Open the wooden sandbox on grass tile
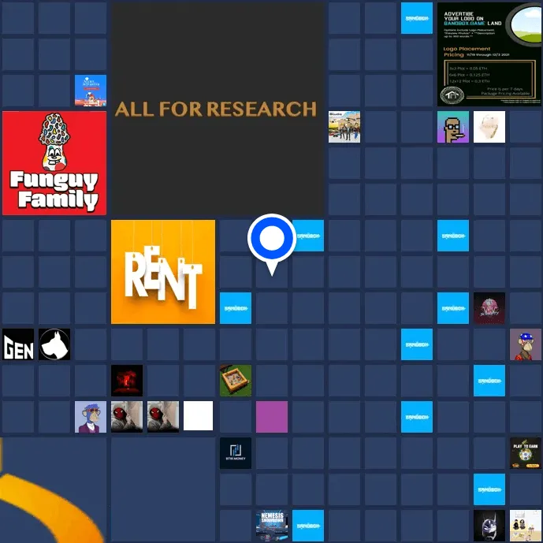Viewport: 543px width, 543px height. coord(236,381)
